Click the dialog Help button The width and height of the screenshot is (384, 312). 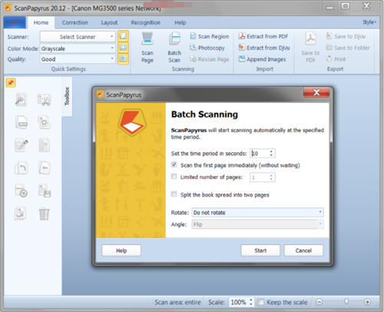121,251
